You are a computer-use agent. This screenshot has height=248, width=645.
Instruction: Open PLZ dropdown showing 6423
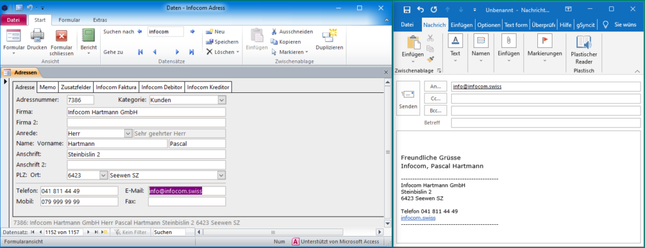click(103, 175)
